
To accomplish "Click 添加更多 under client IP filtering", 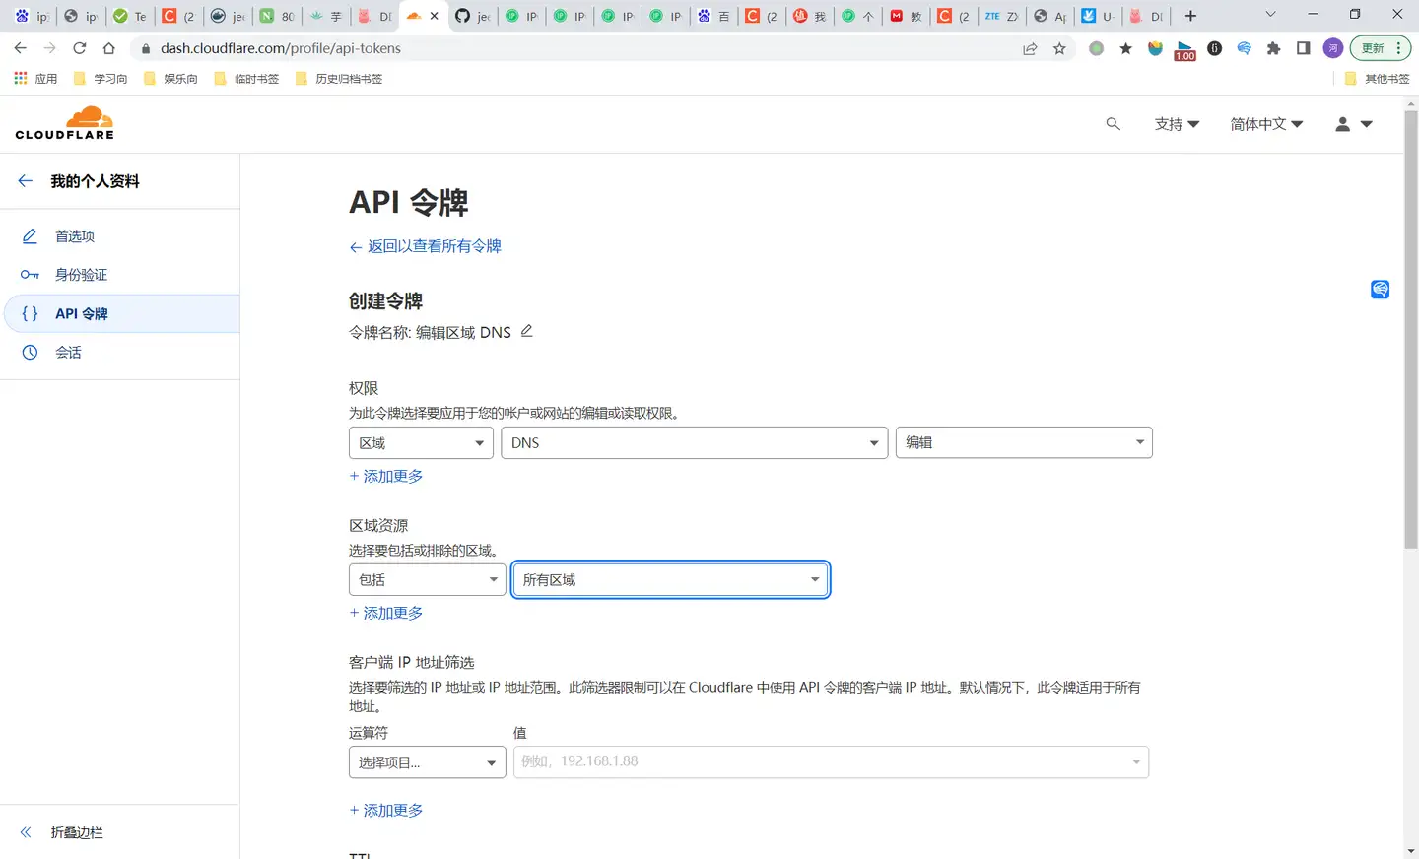I will point(386,811).
